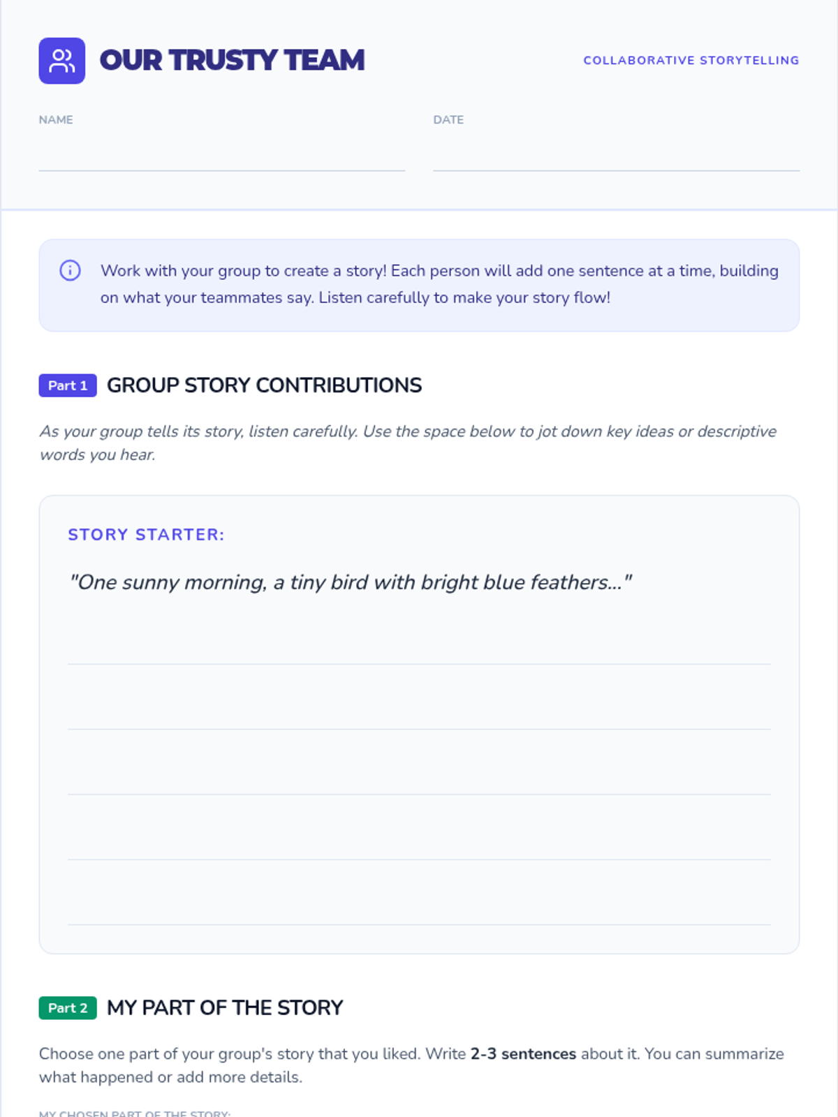Click the My Chosen Part of the Story label
Image resolution: width=838 pixels, height=1117 pixels.
point(134,1113)
